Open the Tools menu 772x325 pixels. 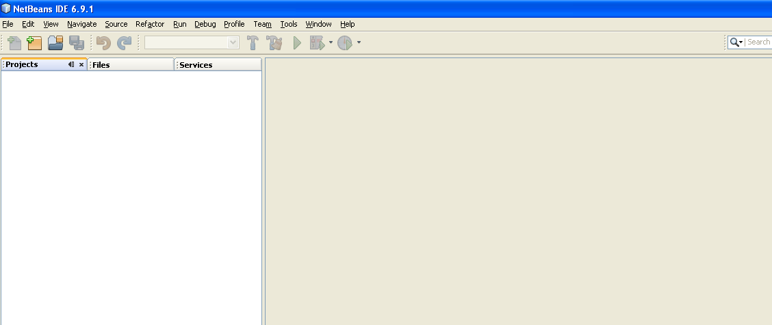(289, 24)
